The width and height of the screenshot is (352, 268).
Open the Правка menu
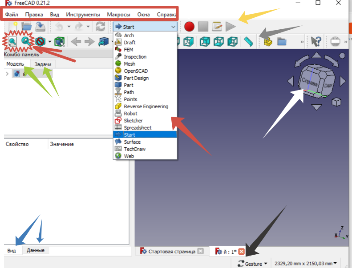coord(34,15)
